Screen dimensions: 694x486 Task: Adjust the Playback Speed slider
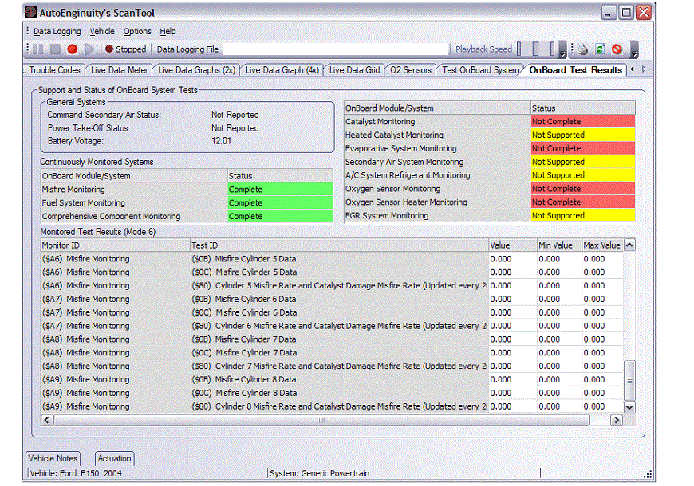(x=536, y=49)
